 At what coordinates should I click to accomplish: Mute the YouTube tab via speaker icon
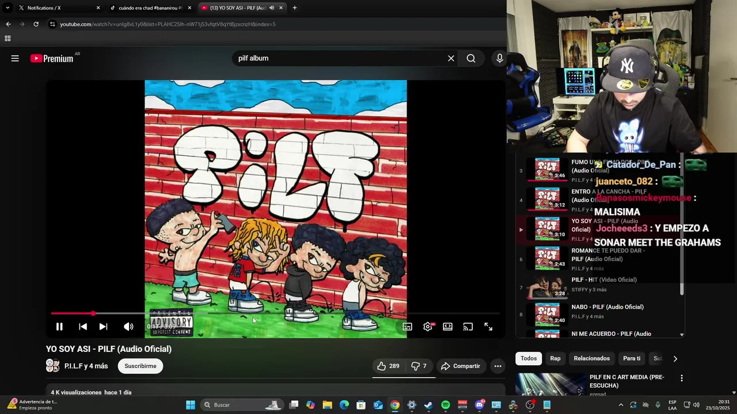(x=272, y=8)
